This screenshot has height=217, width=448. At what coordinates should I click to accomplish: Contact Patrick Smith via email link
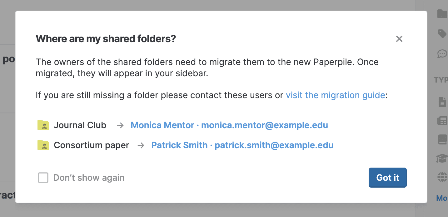(x=242, y=145)
